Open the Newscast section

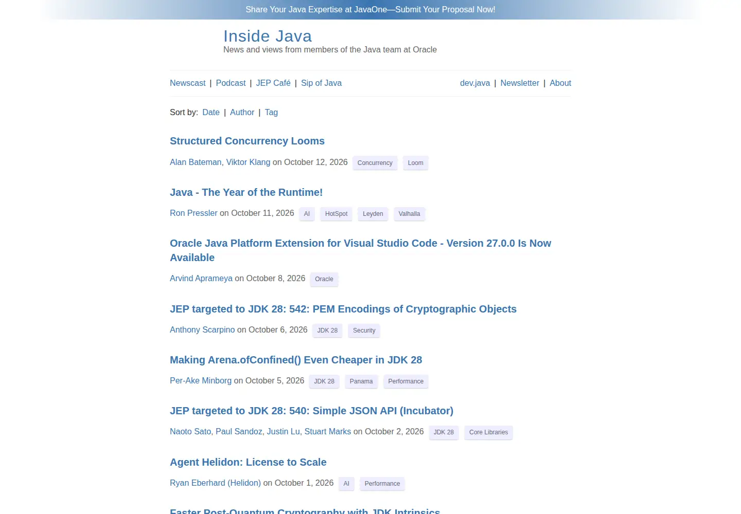click(x=187, y=83)
